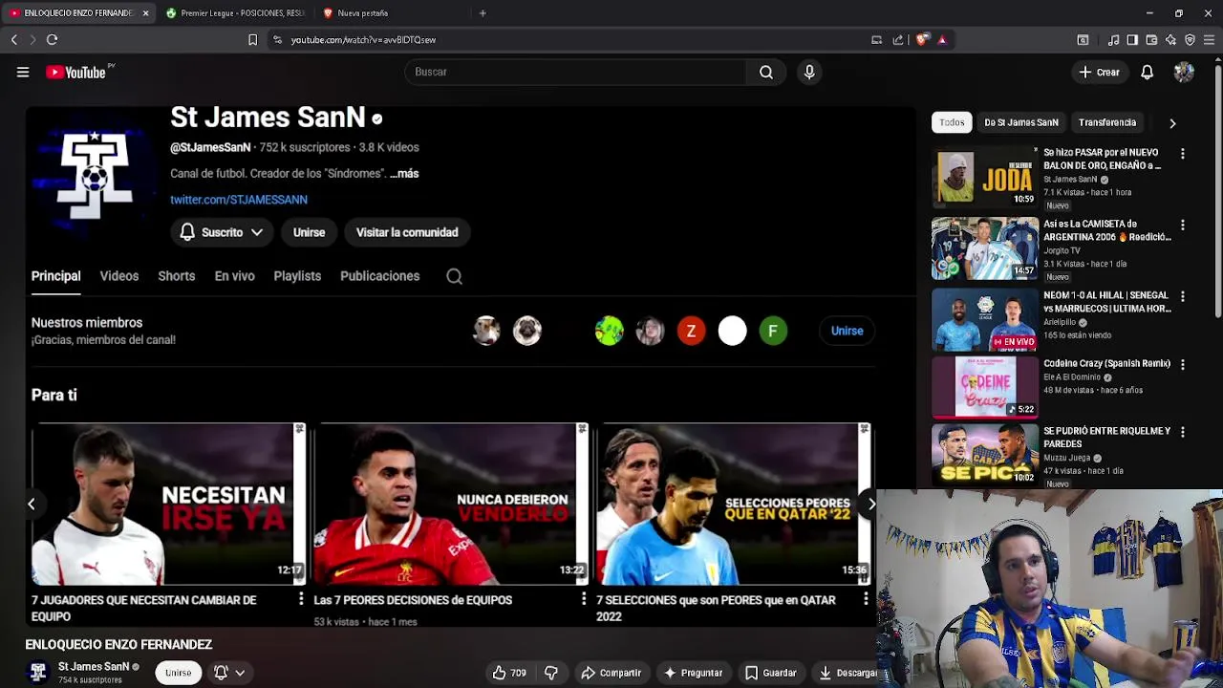Image resolution: width=1223 pixels, height=688 pixels.
Task: Click Guardar under the video
Action: 770,673
